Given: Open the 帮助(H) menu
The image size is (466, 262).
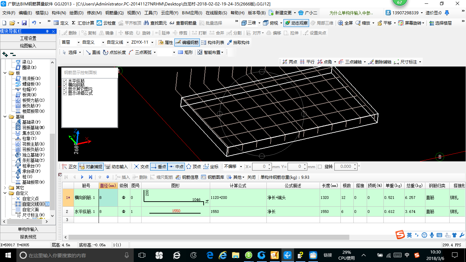Looking at the screenshot, I should click(x=237, y=13).
